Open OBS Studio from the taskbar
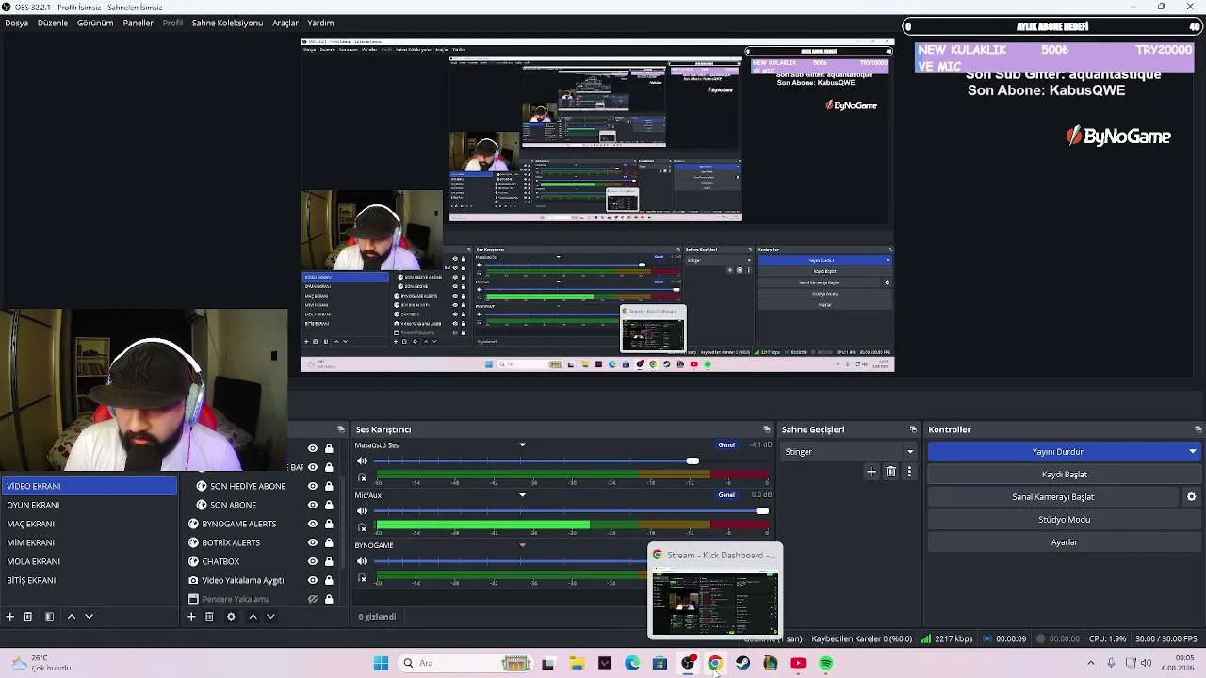 point(688,663)
